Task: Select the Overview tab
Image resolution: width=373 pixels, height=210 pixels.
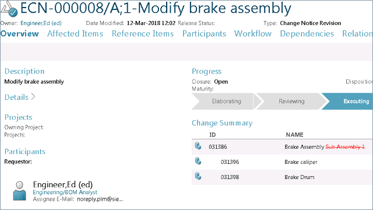Action: 19,34
